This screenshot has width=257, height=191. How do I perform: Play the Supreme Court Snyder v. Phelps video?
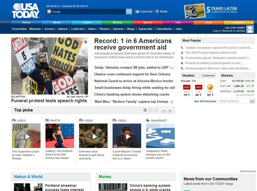pos(27,136)
